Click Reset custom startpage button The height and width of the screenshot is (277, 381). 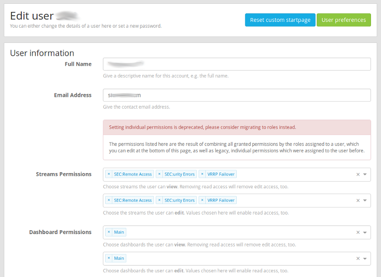pos(280,20)
